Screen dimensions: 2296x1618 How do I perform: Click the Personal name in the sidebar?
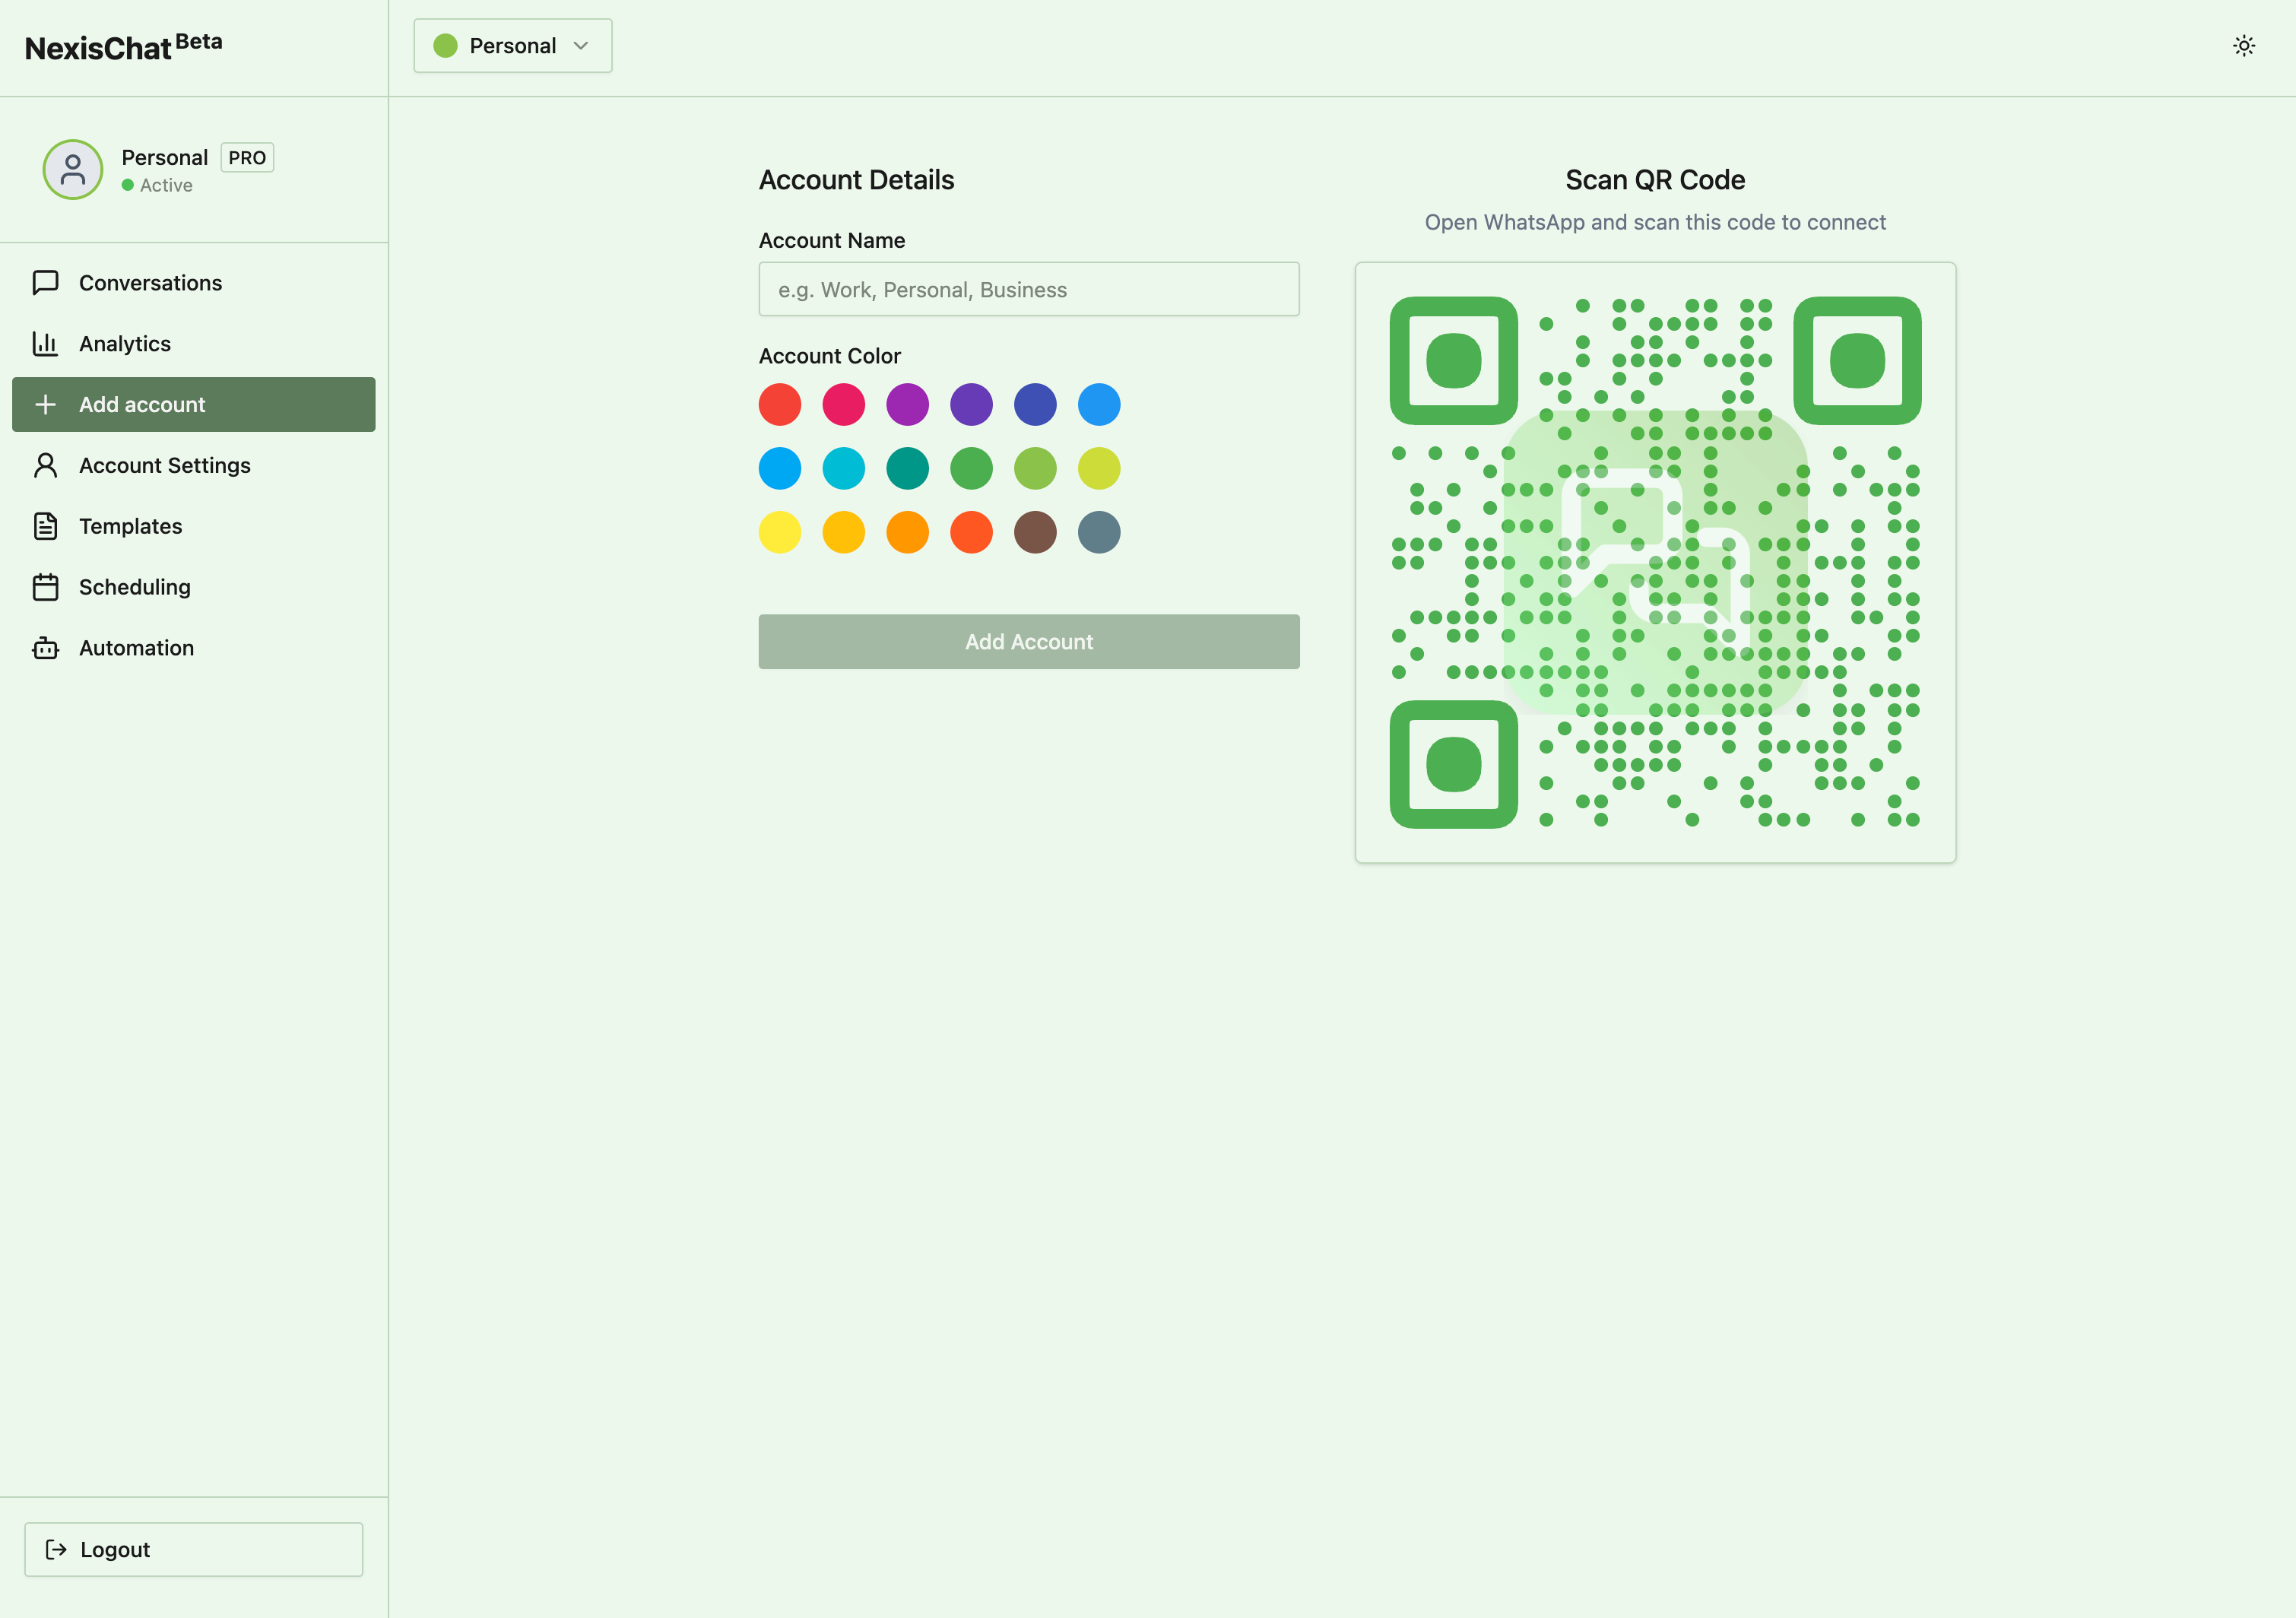(x=165, y=158)
